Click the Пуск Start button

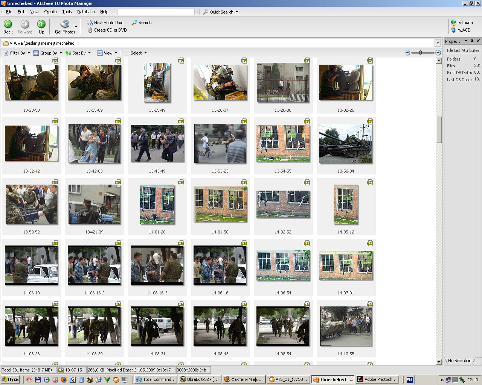tap(11, 379)
